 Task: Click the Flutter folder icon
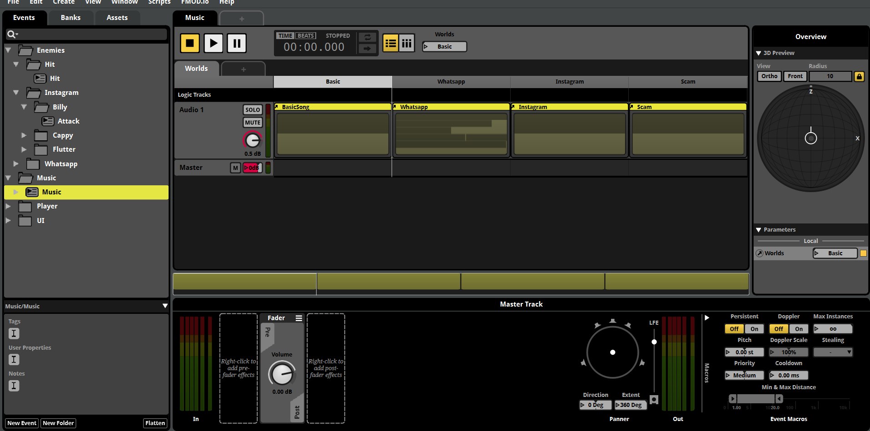pyautogui.click(x=41, y=150)
